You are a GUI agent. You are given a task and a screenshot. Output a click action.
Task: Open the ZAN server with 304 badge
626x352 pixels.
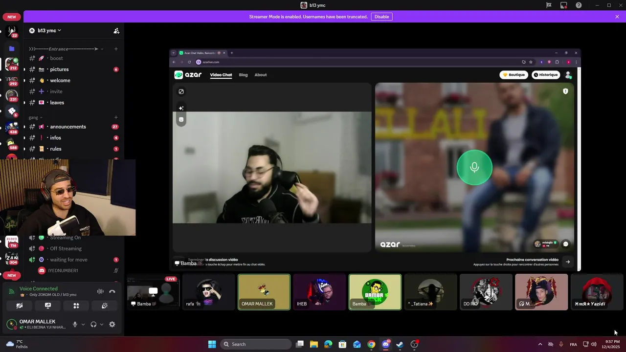12,258
